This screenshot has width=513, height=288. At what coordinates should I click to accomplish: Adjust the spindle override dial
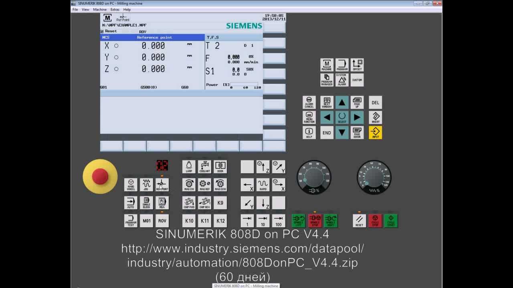point(314,177)
